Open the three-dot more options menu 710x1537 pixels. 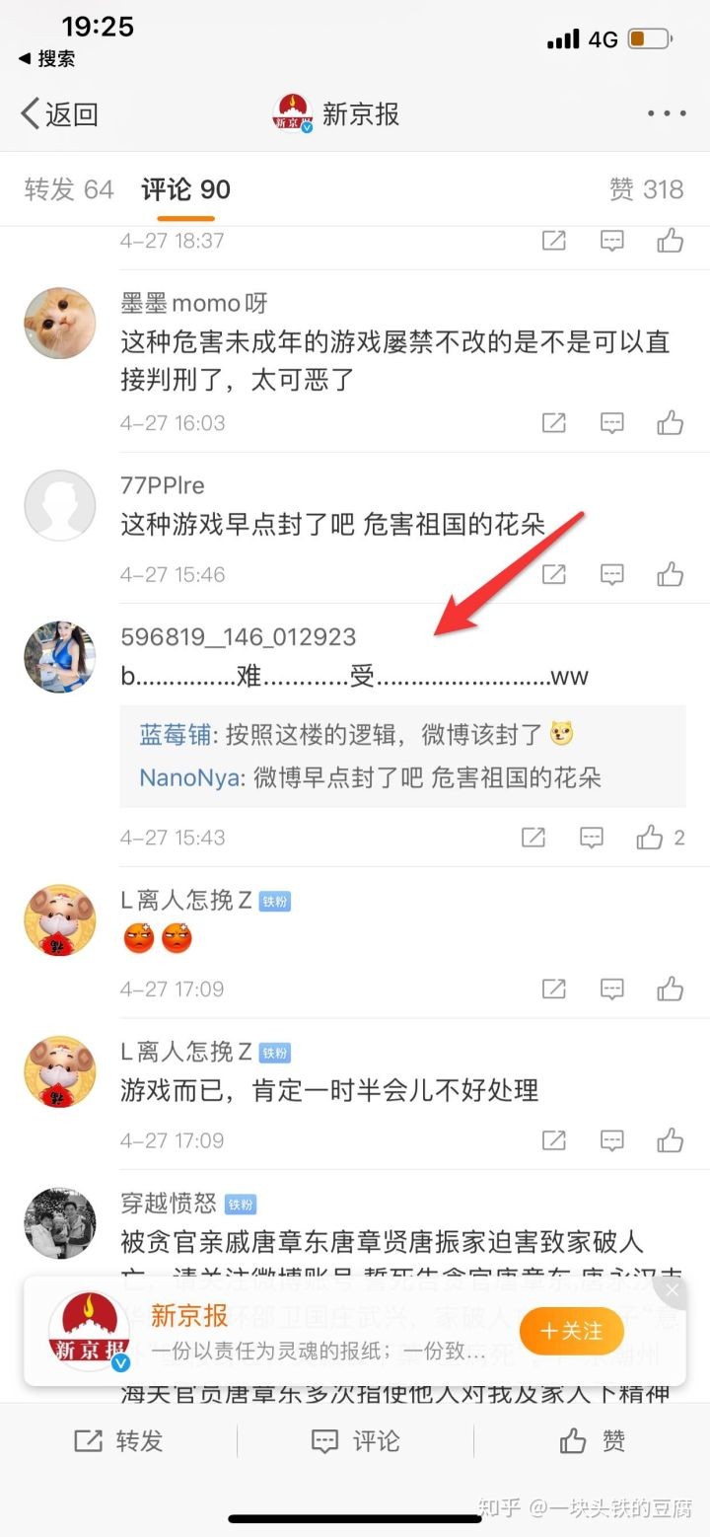(x=667, y=114)
